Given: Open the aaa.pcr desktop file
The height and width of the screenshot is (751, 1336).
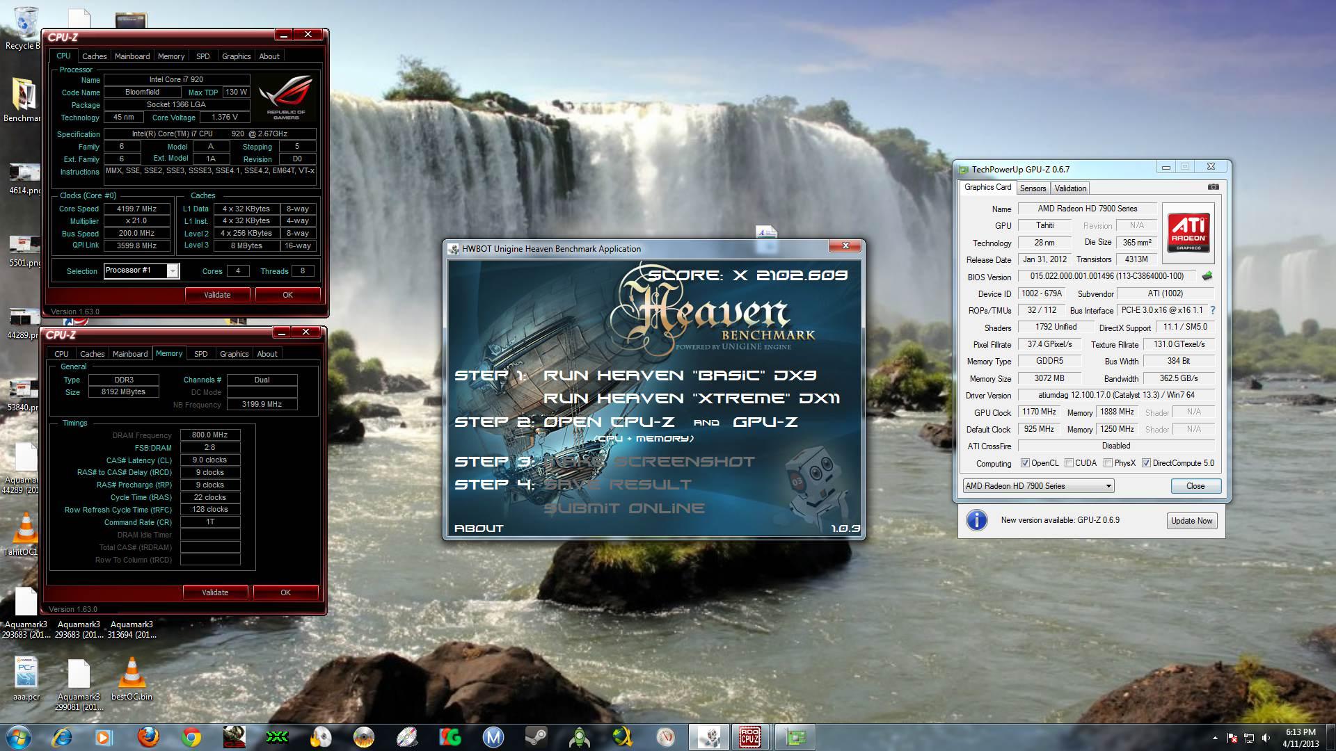Looking at the screenshot, I should [26, 678].
